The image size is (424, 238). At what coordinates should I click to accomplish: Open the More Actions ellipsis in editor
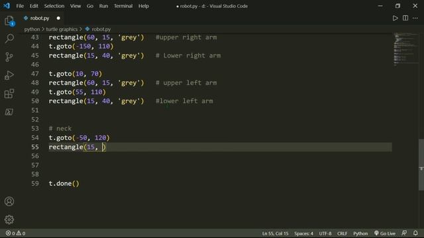pos(415,18)
